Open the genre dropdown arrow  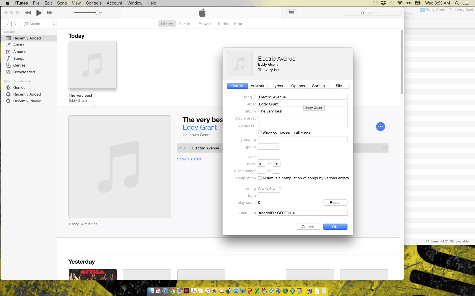point(277,147)
